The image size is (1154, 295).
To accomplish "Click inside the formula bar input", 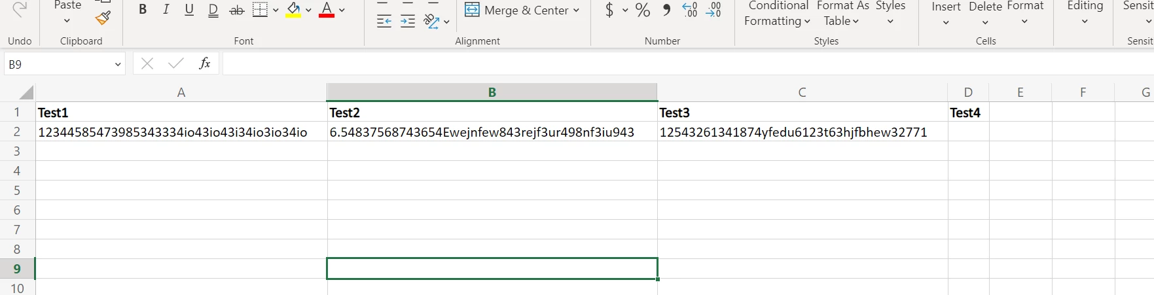I will [x=688, y=64].
